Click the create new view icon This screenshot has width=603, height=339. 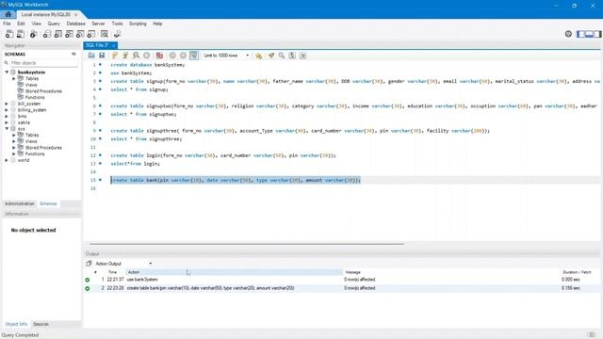(x=69, y=34)
